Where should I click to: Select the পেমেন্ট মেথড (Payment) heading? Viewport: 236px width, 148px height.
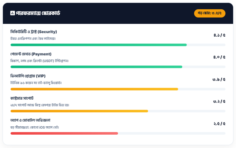(31, 54)
